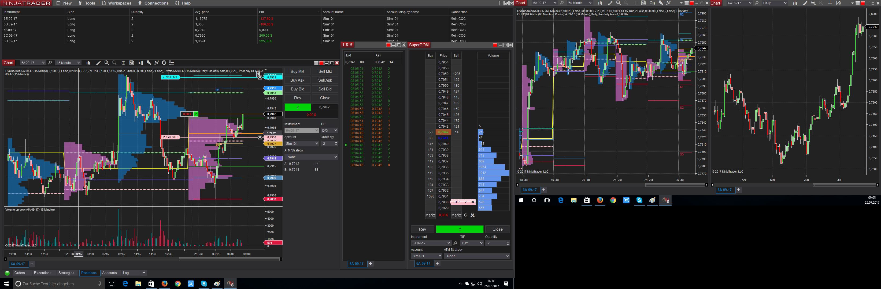Open Windows Start menu

point(6,284)
